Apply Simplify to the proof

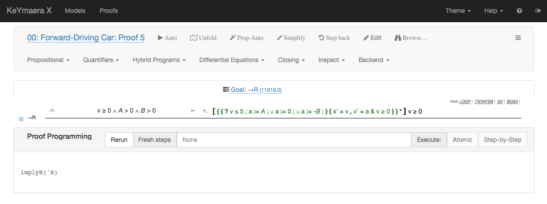pyautogui.click(x=291, y=38)
